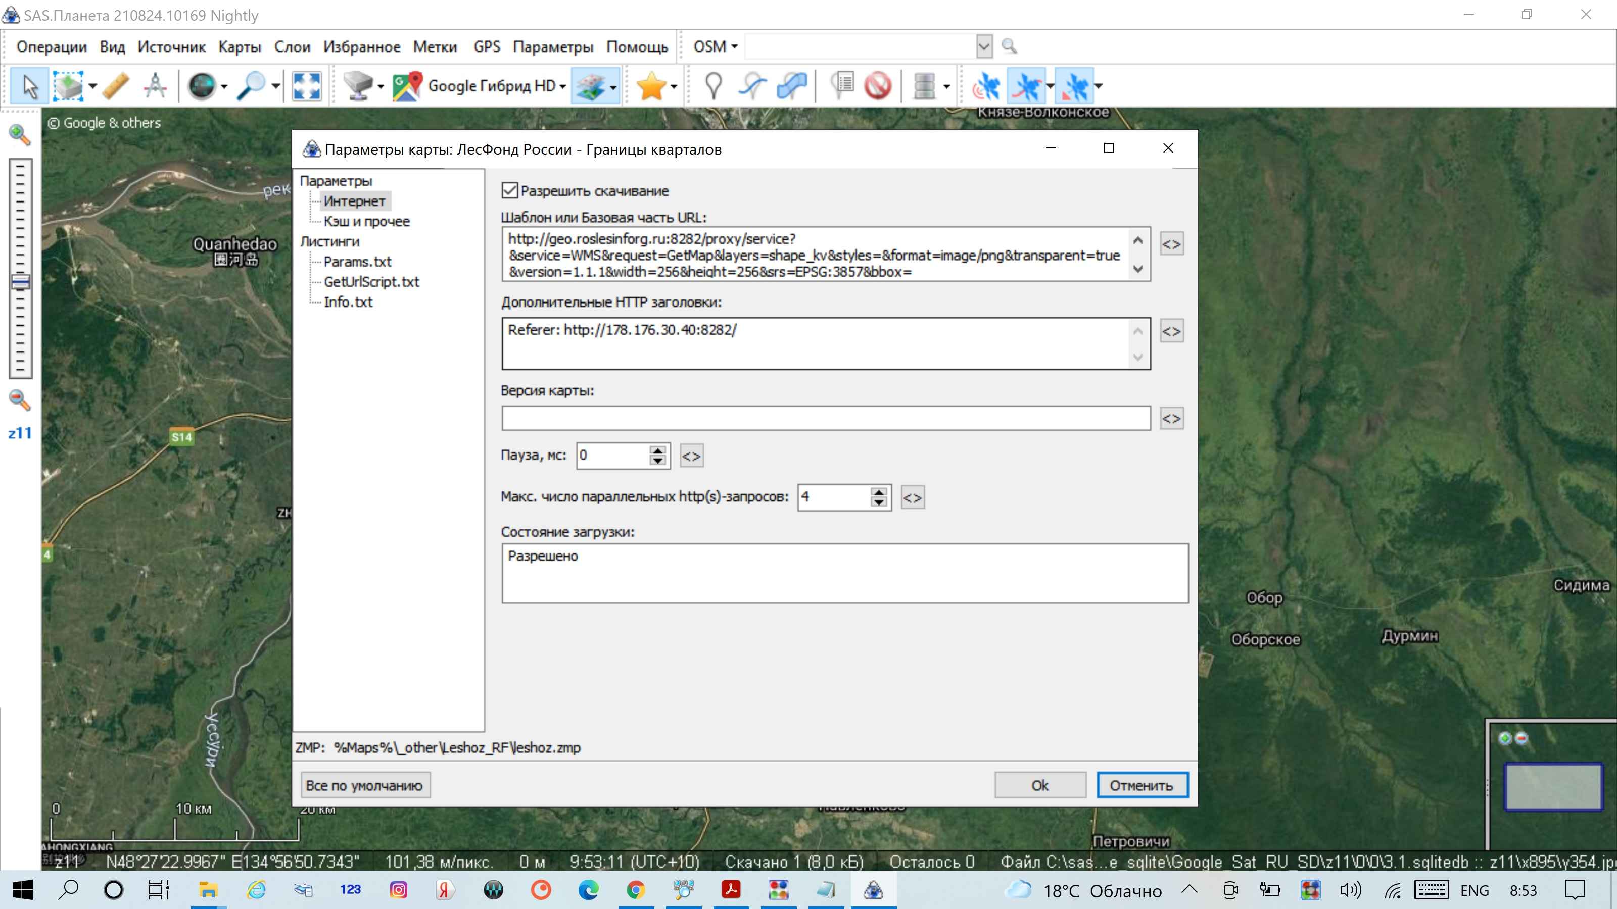This screenshot has width=1617, height=909.
Task: Untick the Разрешить скачивание checkbox
Action: (x=510, y=191)
